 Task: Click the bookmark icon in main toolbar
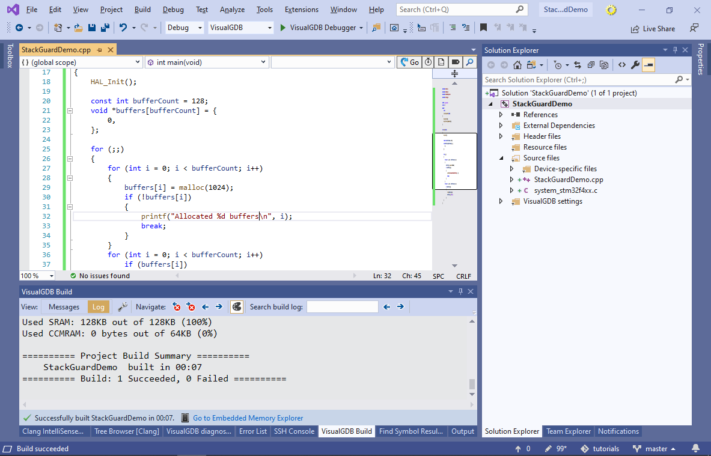coord(483,28)
